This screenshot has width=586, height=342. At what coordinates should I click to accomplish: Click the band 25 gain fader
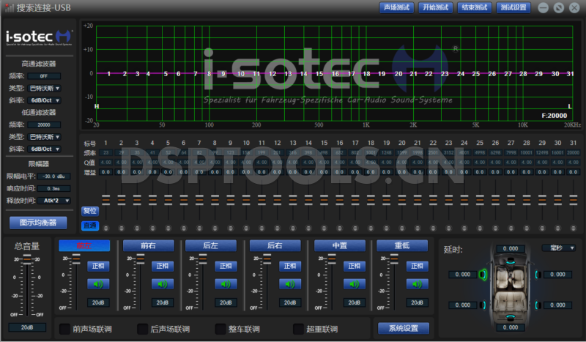click(x=480, y=201)
